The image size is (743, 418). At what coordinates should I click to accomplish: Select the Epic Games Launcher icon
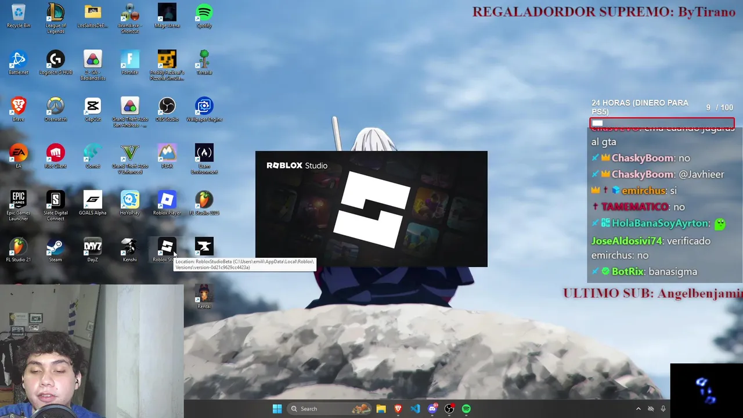click(x=19, y=207)
